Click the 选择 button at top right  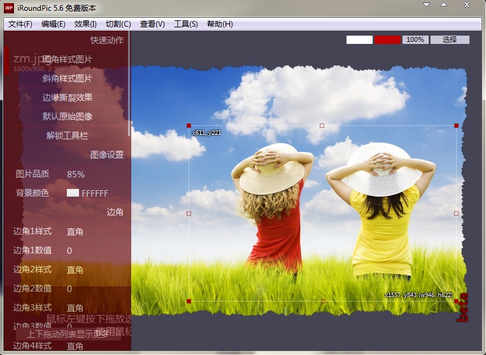click(x=450, y=39)
